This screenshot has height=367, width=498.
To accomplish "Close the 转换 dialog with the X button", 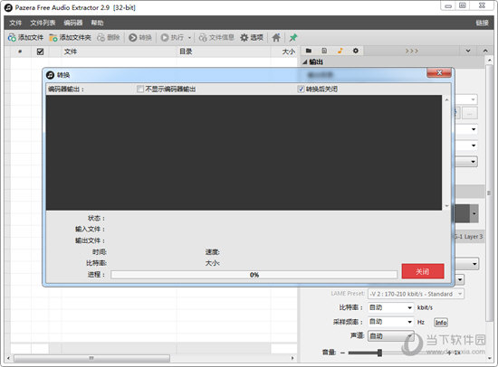I will (439, 73).
